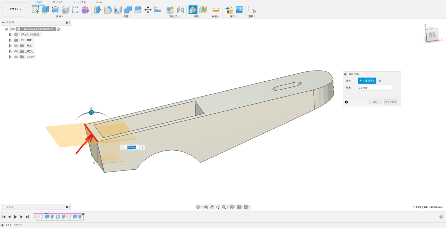The width and height of the screenshot is (446, 228).
Task: Select the Press Pull tool
Action: click(98, 10)
